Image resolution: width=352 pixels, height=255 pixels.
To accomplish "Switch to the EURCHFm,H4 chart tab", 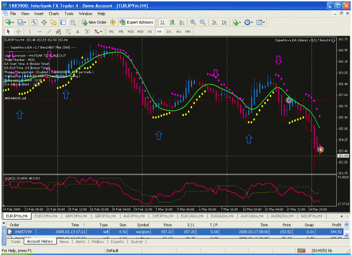I will [46, 216].
